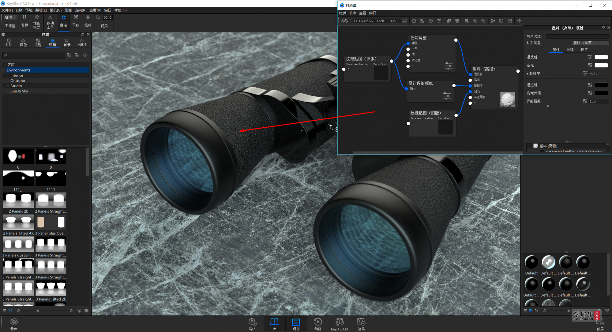This screenshot has width=612, height=332.
Task: Click the export folder icon in library
Action: point(86,311)
